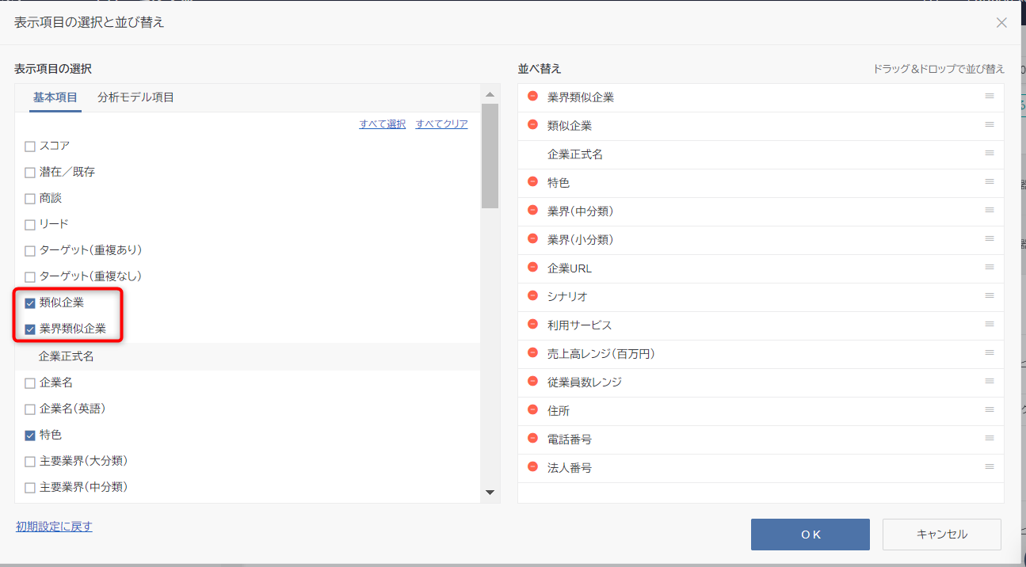Click the red remove icon for シナリオ
Screen dimensions: 1026x567
point(532,296)
